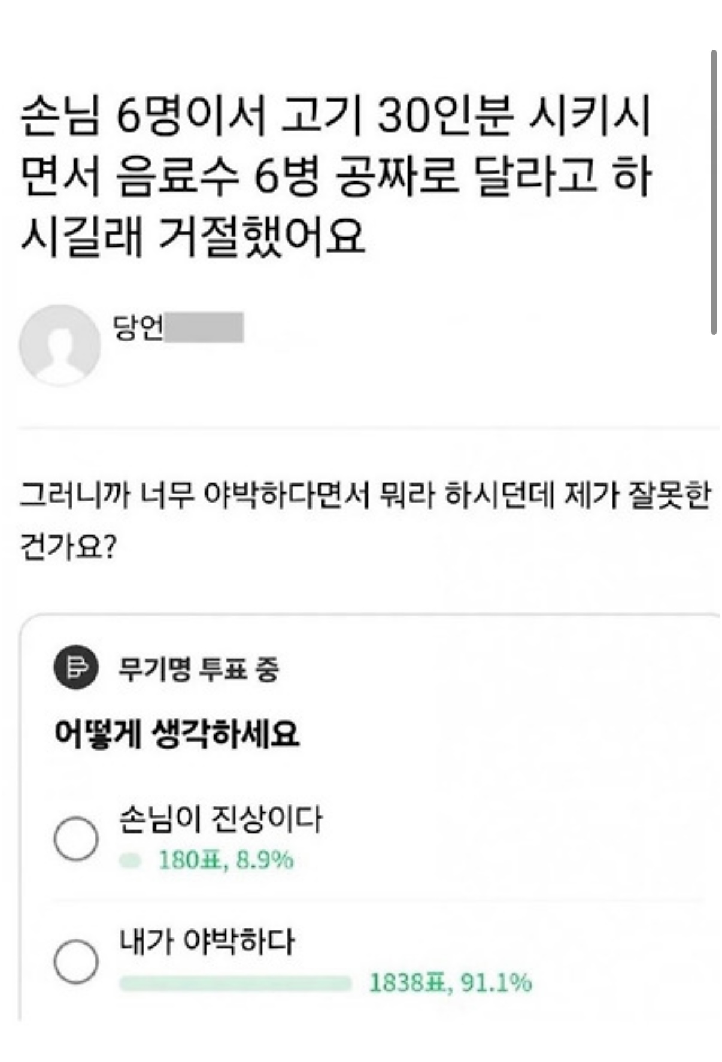722x1062 pixels.
Task: Click the grey redacted box after the nickname
Action: [x=204, y=327]
